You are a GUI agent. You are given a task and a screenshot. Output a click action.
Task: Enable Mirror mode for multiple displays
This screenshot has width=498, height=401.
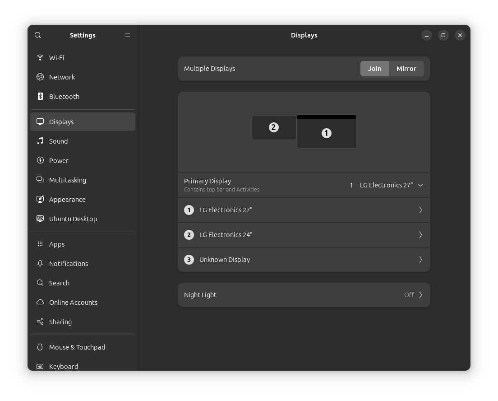pyautogui.click(x=406, y=69)
